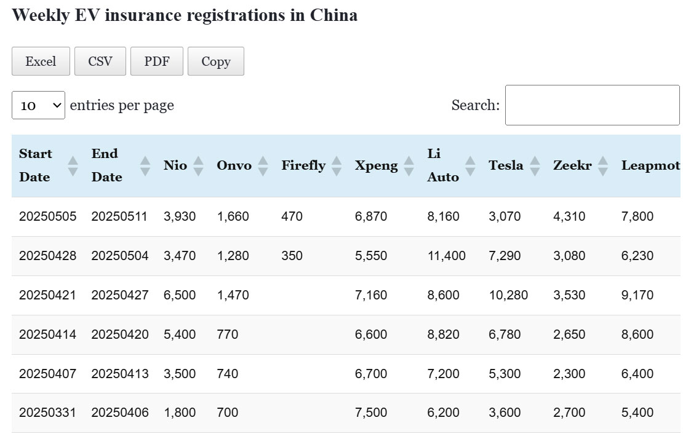Click Tesla column sort icon
This screenshot has height=439, width=683.
tap(535, 165)
